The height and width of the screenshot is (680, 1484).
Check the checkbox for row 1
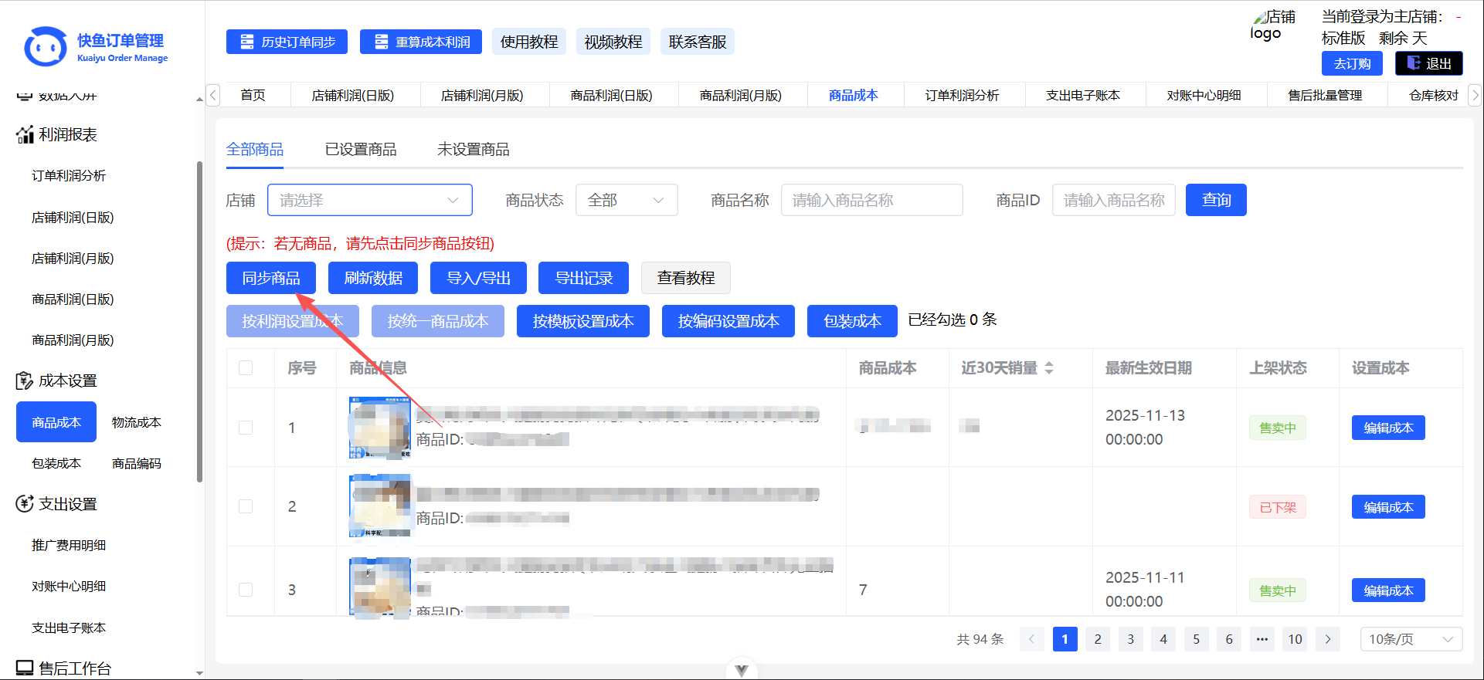(246, 428)
